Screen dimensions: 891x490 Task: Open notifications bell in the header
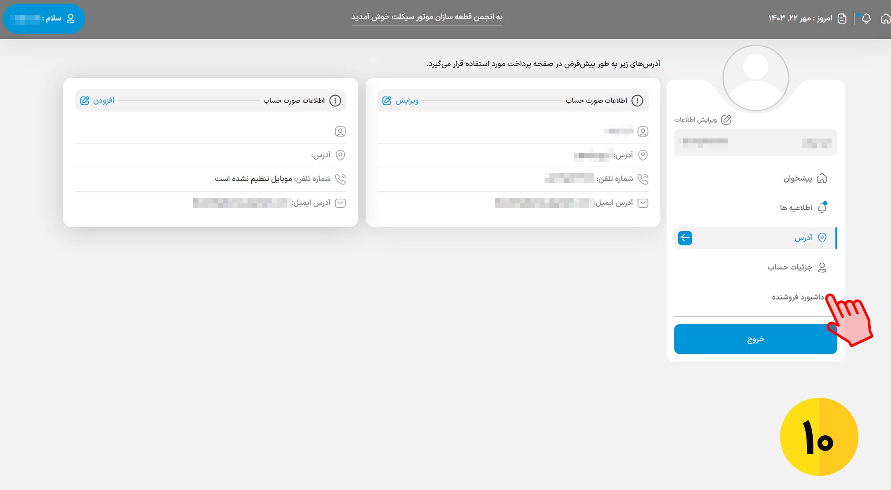[866, 19]
